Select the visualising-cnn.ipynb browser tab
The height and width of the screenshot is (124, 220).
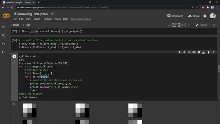coord(18,2)
